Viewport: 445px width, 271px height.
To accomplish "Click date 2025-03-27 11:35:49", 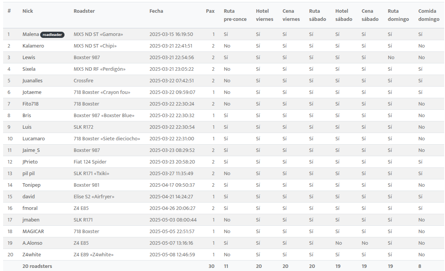I will coord(172,174).
